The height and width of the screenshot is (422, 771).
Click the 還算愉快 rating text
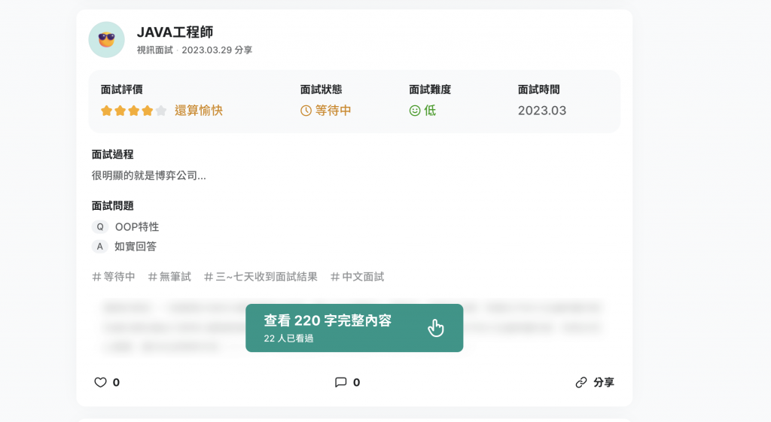(x=199, y=111)
